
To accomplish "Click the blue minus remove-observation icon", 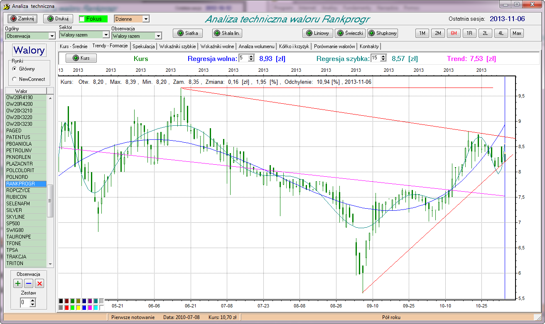I will click(x=29, y=283).
